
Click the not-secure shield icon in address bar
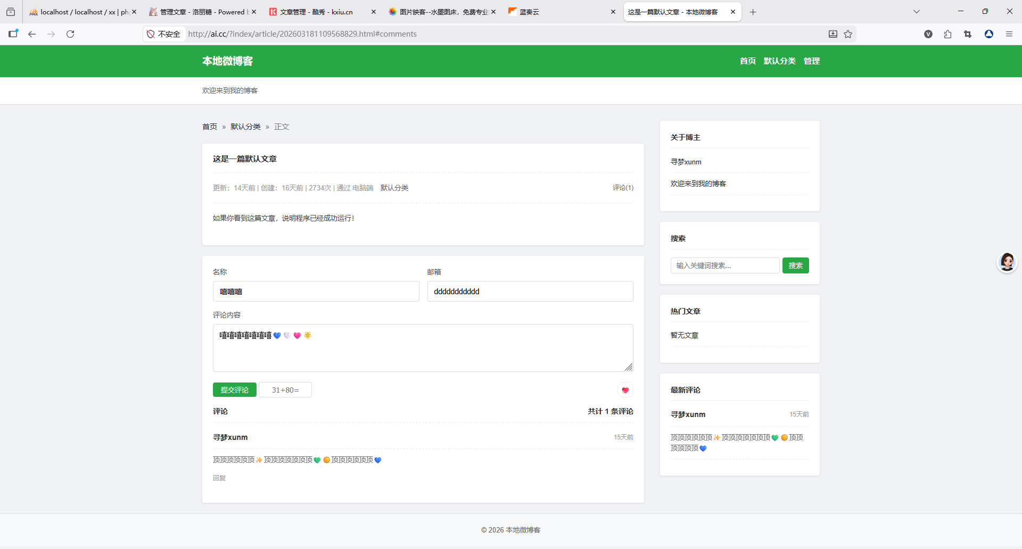pos(151,34)
